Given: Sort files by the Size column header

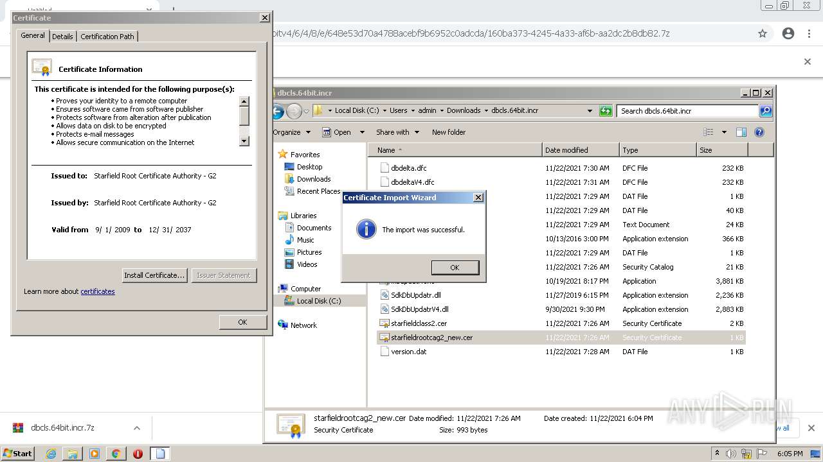Looking at the screenshot, I should (722, 150).
